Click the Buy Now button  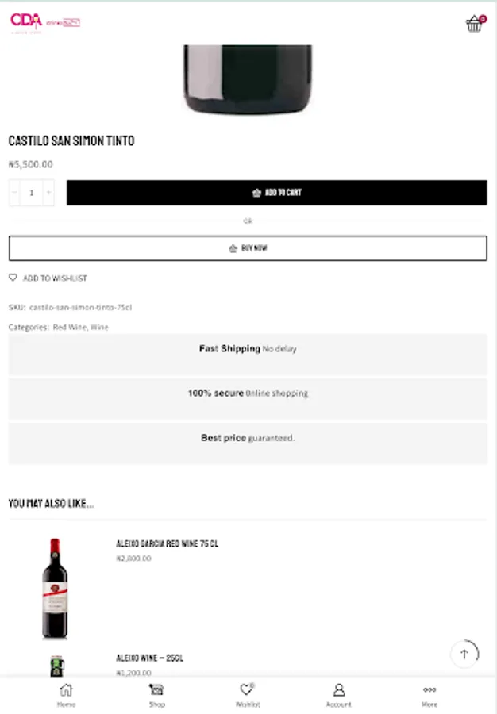pyautogui.click(x=248, y=248)
